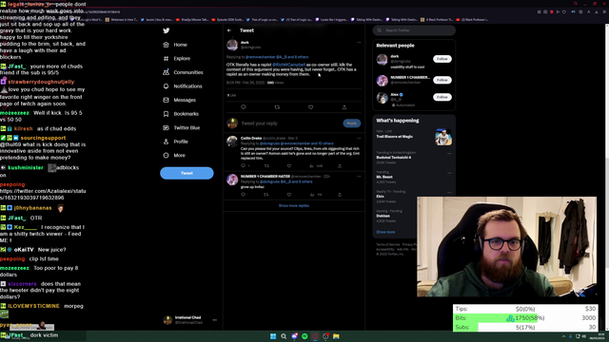Focus the Search Twitter field

coord(414,30)
